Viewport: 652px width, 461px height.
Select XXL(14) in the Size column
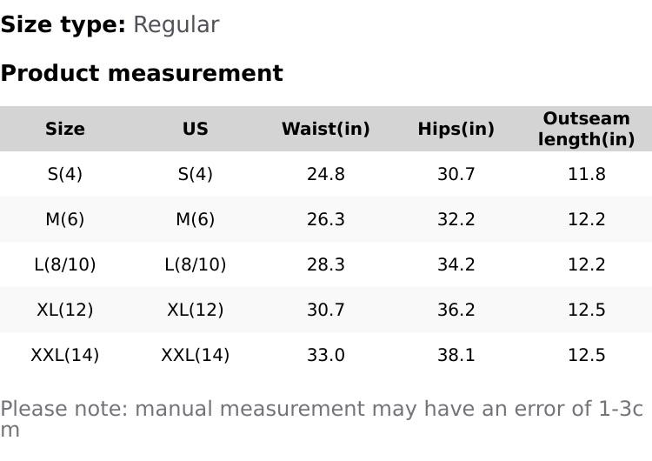pyautogui.click(x=65, y=355)
